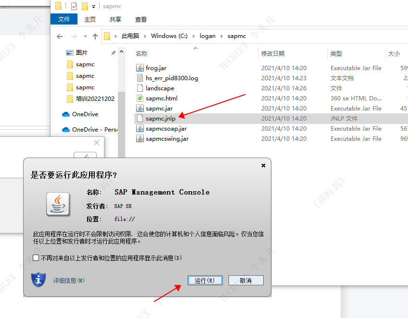Click the file name sapmcswing.jar

(x=167, y=139)
